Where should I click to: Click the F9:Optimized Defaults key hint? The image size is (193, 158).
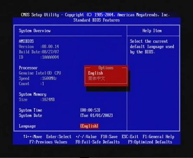pyautogui.click(x=150, y=142)
